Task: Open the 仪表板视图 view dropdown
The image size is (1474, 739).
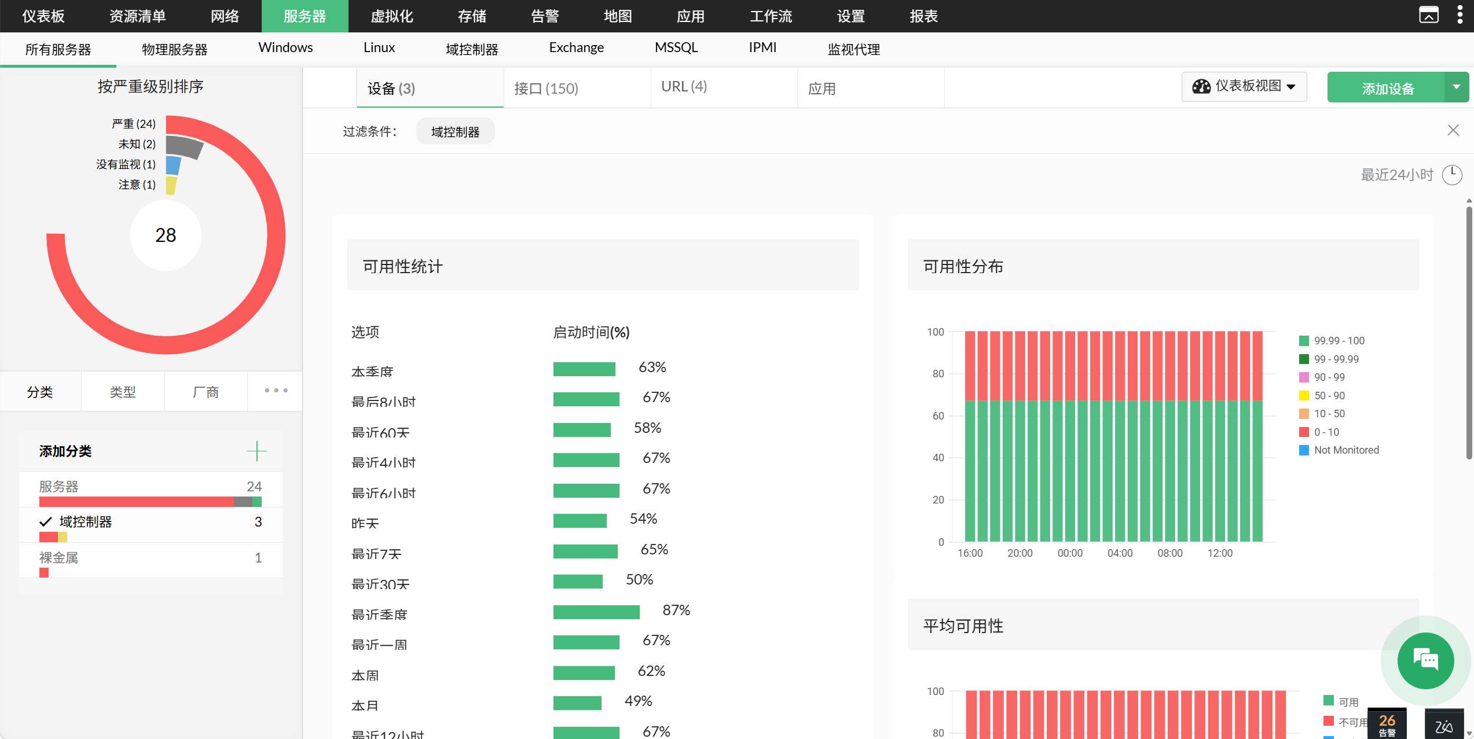Action: [x=1244, y=87]
